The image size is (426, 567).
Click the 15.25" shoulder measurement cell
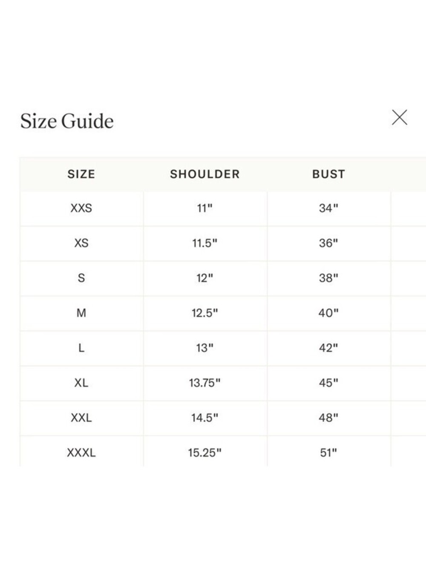point(205,453)
